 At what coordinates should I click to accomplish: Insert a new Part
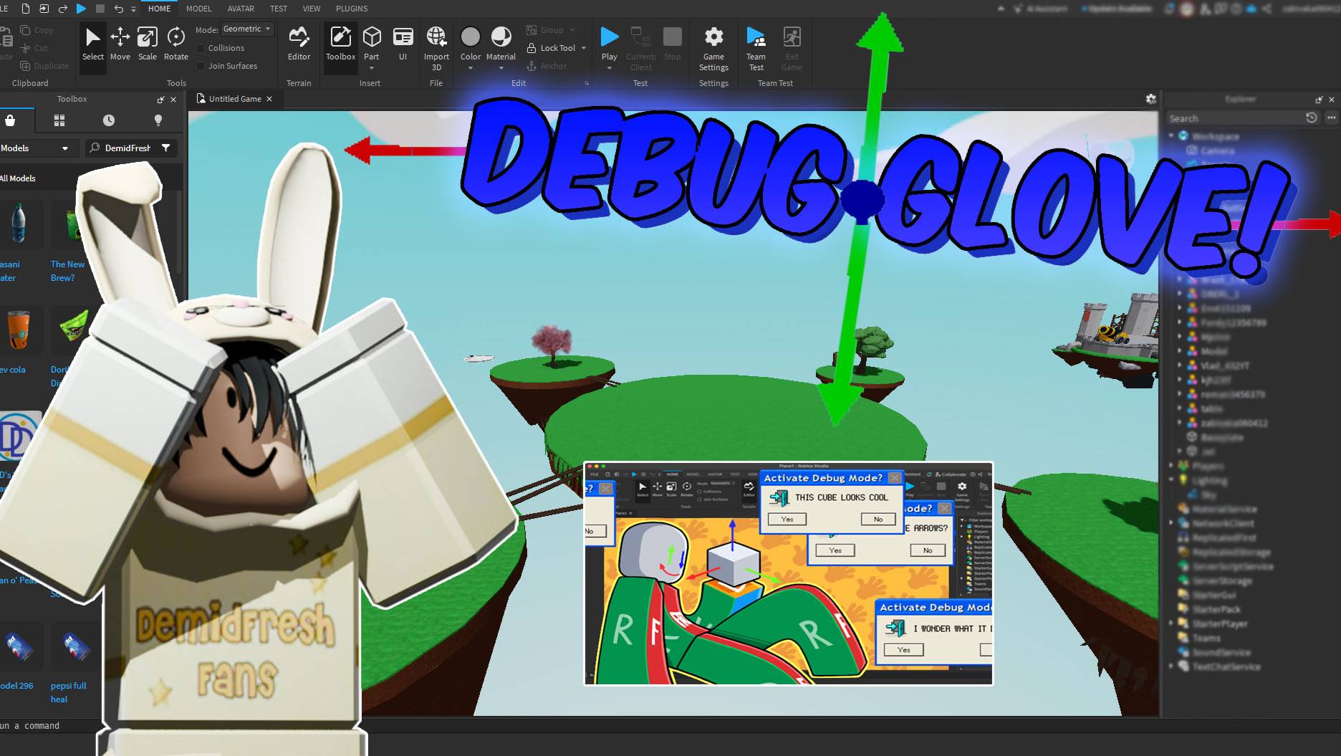[x=371, y=39]
